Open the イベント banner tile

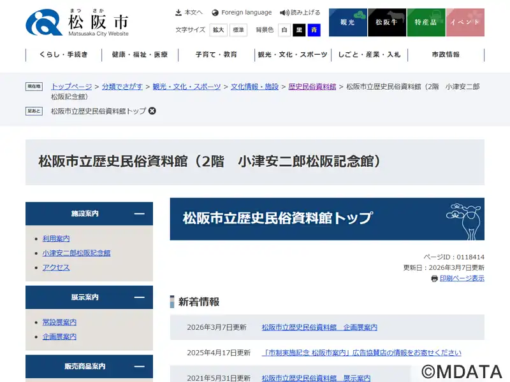point(465,22)
